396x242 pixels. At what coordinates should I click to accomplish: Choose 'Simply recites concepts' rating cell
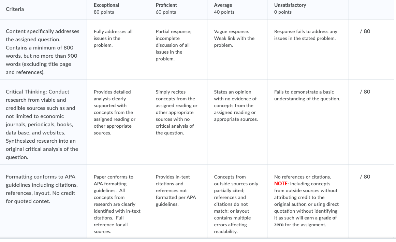coord(178,122)
